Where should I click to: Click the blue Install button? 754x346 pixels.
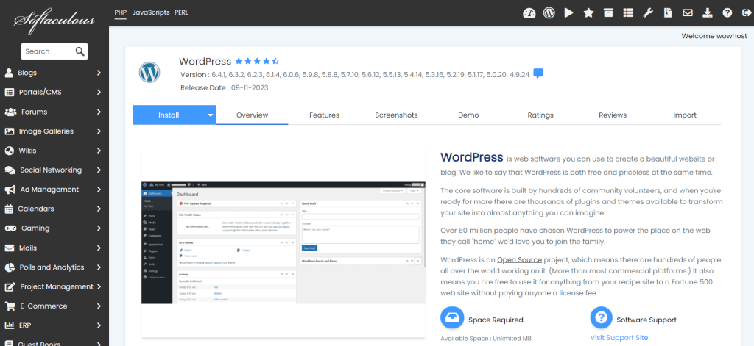tap(168, 115)
